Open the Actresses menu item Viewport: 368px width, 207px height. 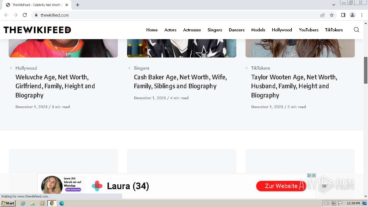click(x=192, y=30)
